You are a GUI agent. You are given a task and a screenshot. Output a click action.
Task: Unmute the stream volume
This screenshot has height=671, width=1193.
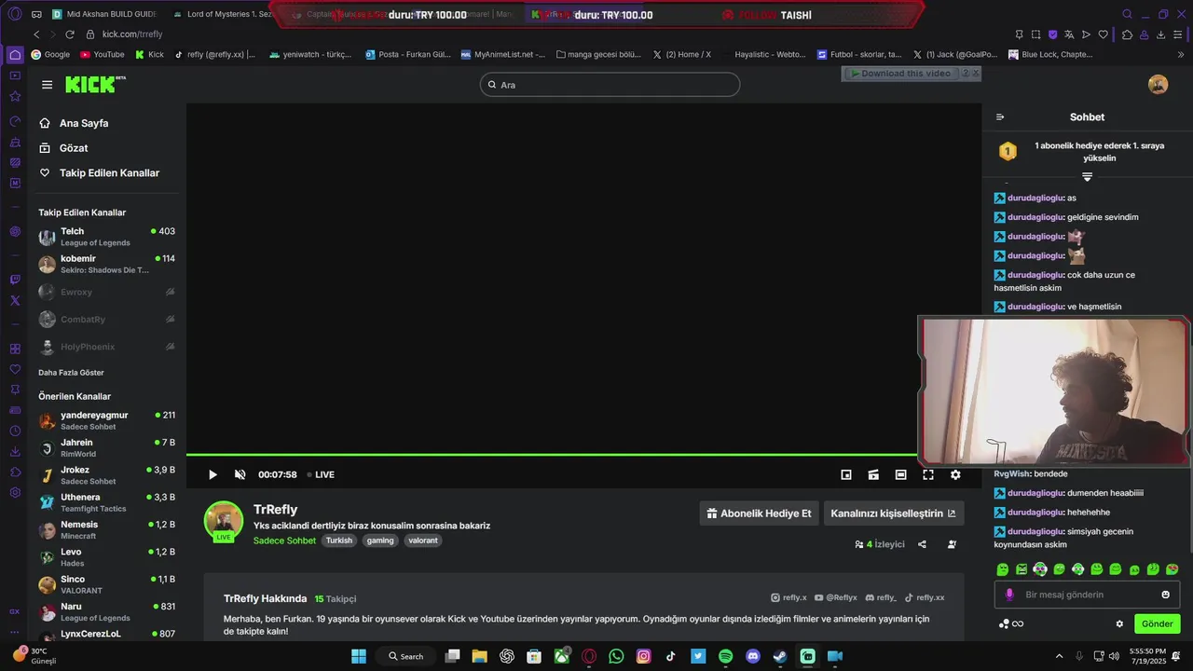pyautogui.click(x=240, y=474)
